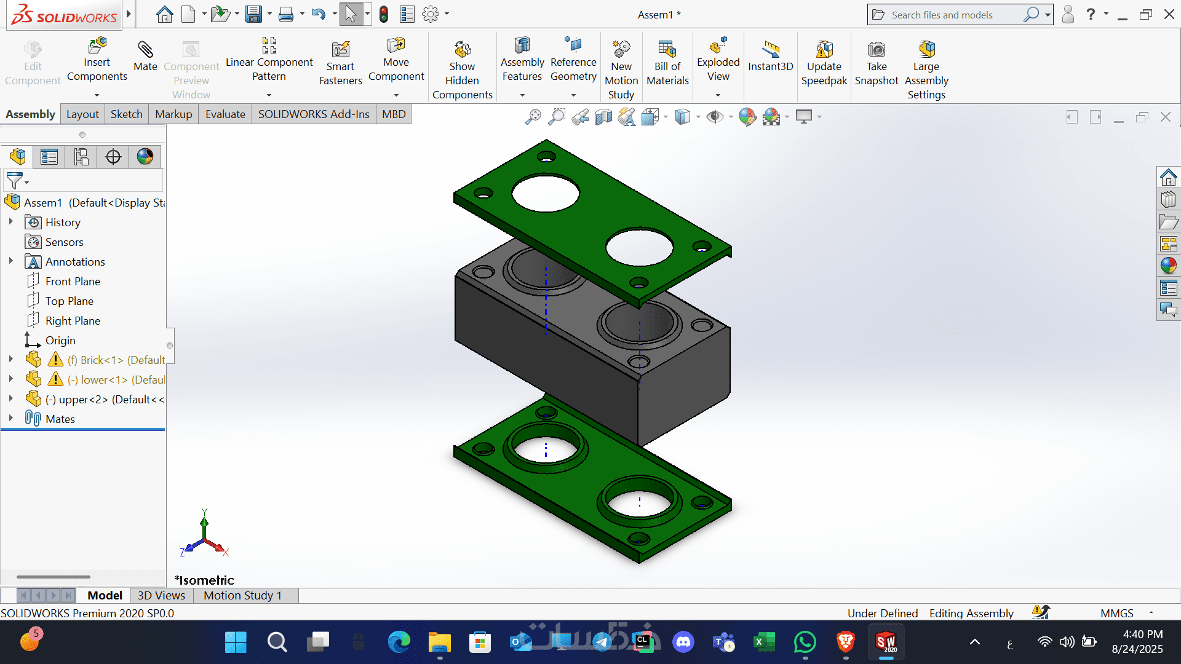Open the Motion Study 1 tab

coord(242,595)
